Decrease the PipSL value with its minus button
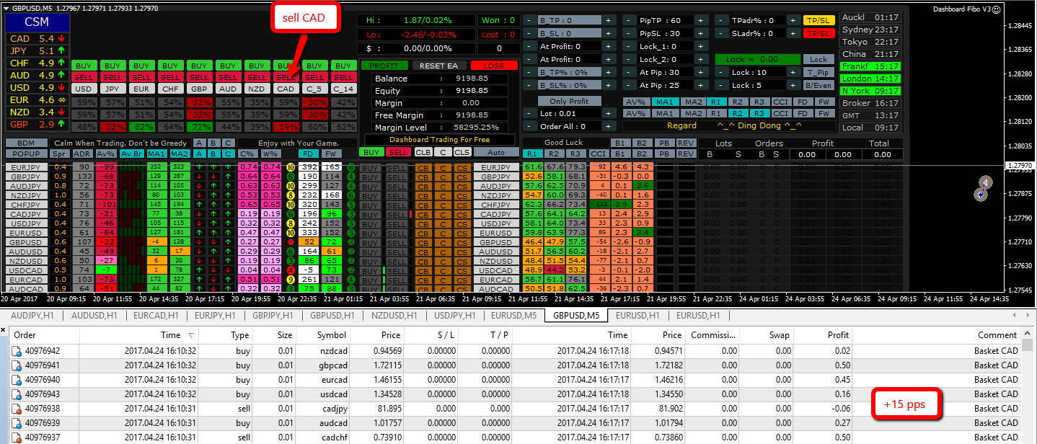The width and height of the screenshot is (1037, 444). tap(630, 33)
